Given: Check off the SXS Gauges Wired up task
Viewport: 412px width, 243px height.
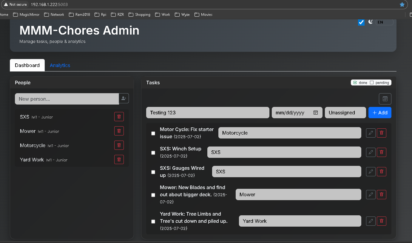Looking at the screenshot, I should point(153,172).
